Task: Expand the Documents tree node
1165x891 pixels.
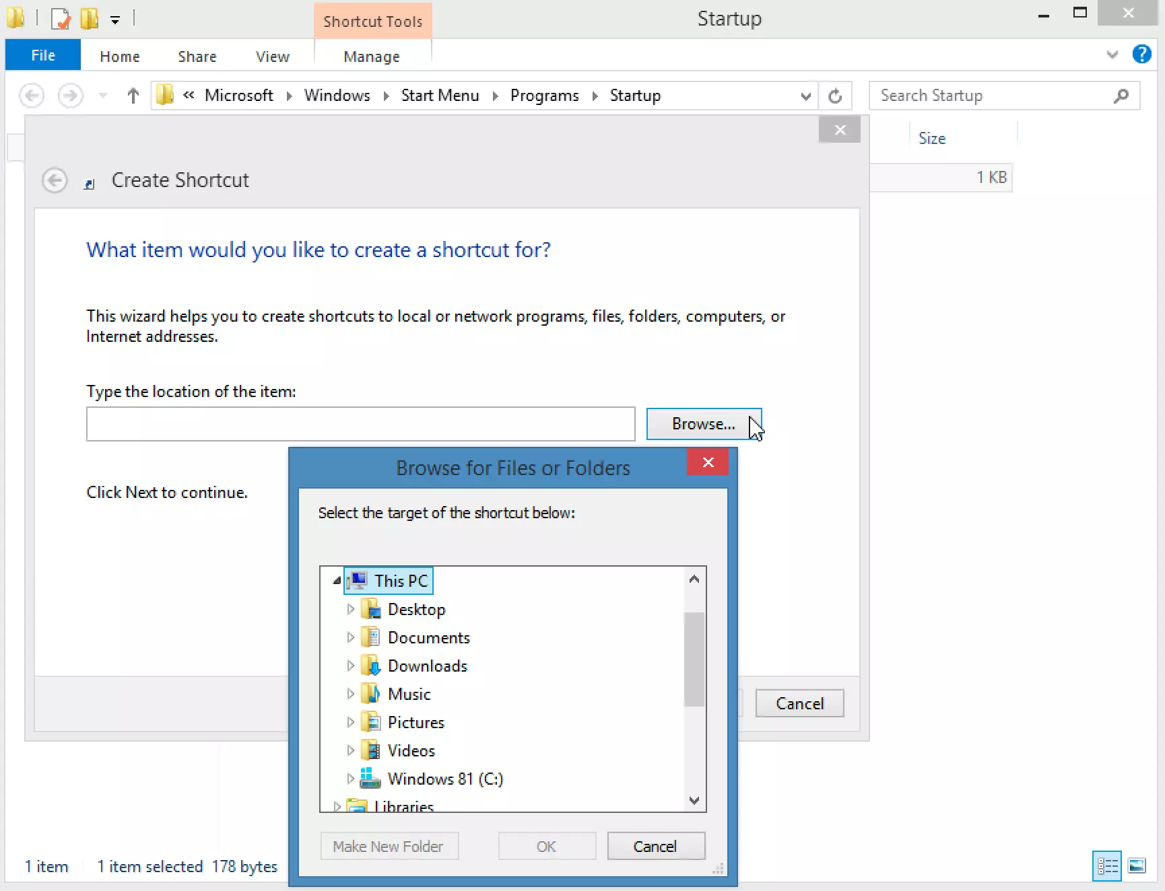Action: (350, 637)
